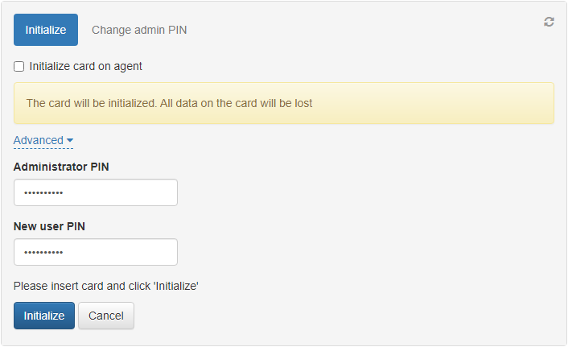
Task: Click the Cancel button
Action: pyautogui.click(x=106, y=316)
